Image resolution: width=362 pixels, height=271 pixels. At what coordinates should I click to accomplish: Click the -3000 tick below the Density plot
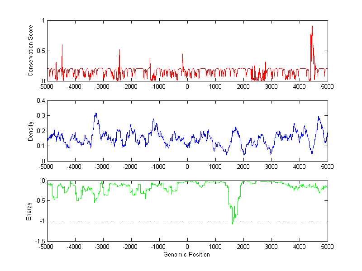[x=103, y=166]
